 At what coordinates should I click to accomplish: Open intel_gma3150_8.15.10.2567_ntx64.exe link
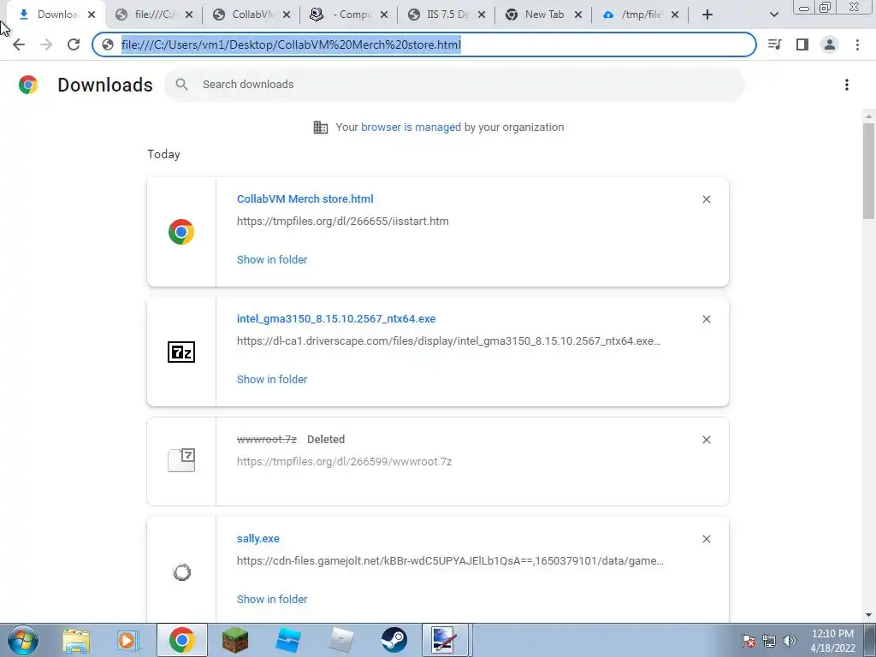(x=336, y=319)
